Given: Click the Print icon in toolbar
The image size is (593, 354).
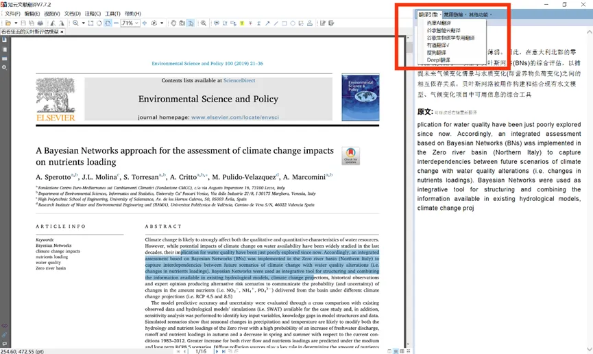Looking at the screenshot, I should pos(40,23).
